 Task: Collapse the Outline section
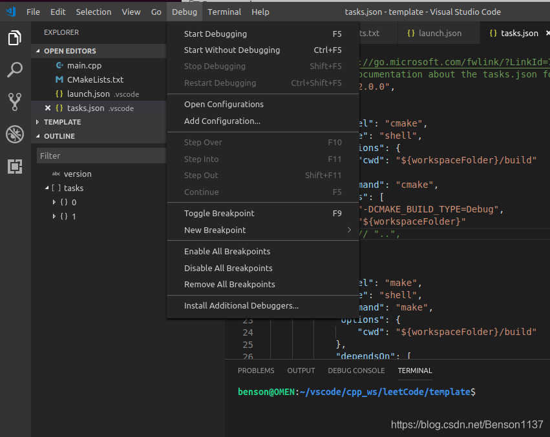point(37,136)
